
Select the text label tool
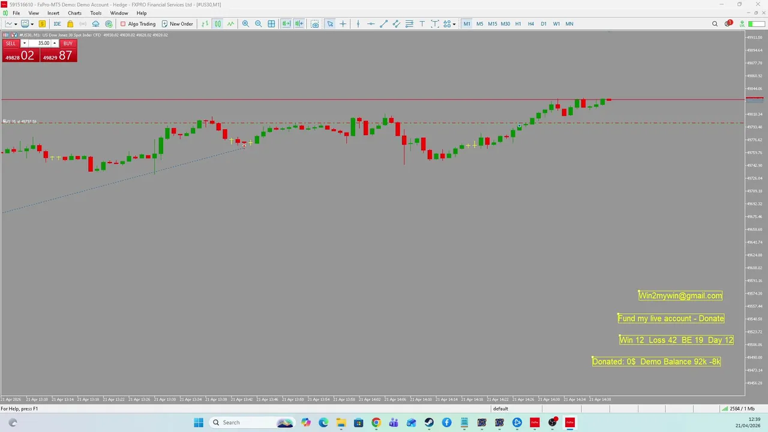pyautogui.click(x=434, y=24)
